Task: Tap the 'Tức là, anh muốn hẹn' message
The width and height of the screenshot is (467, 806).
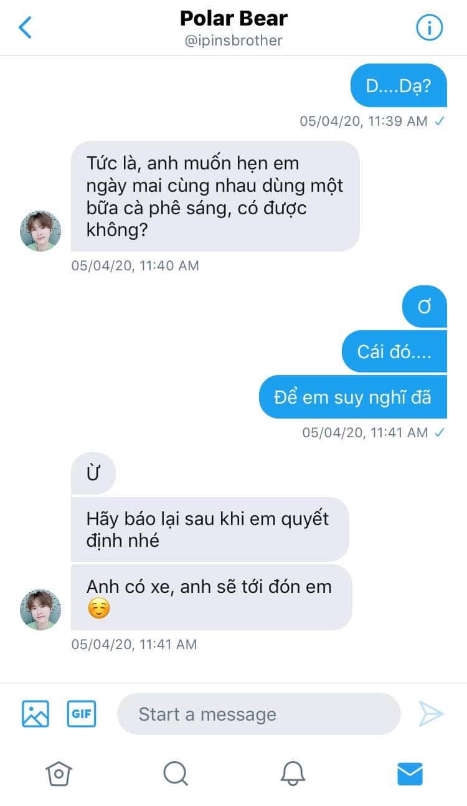Action: click(215, 196)
